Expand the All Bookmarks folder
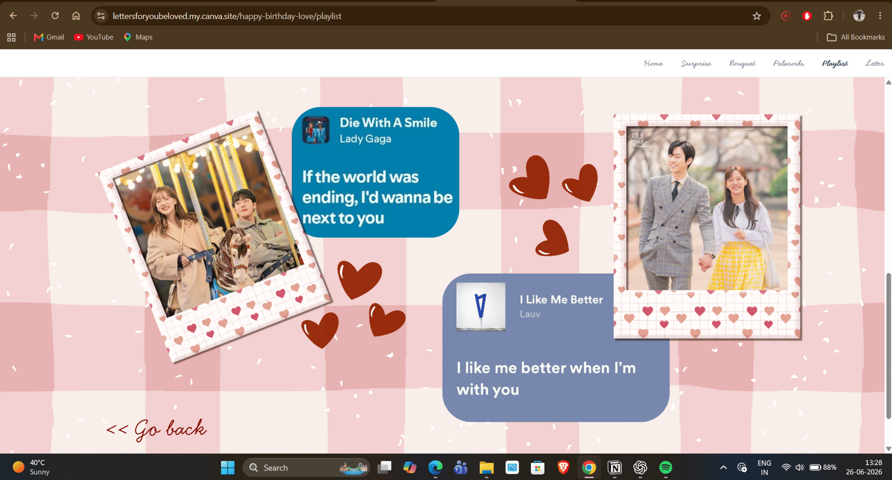The width and height of the screenshot is (892, 480). pyautogui.click(x=856, y=37)
